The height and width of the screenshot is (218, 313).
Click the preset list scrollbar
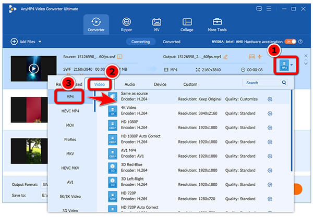tap(292, 131)
